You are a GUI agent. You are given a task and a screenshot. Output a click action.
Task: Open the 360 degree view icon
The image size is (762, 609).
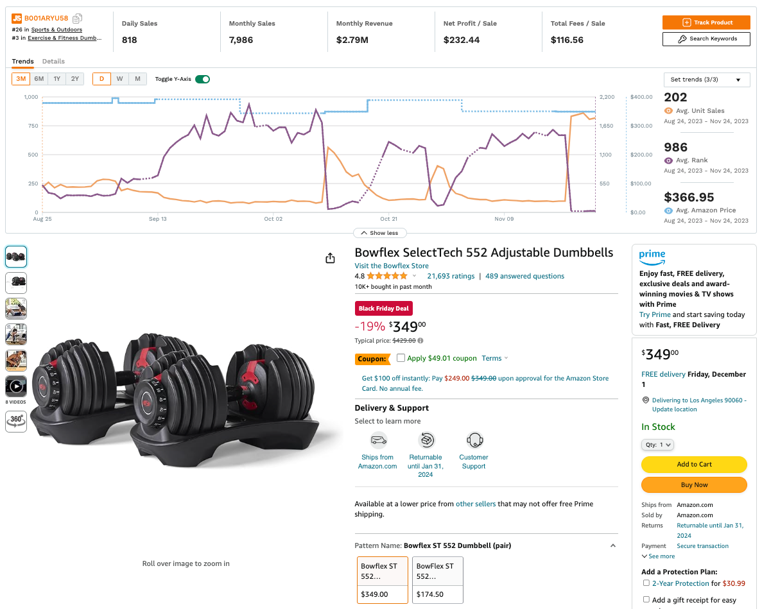point(16,421)
